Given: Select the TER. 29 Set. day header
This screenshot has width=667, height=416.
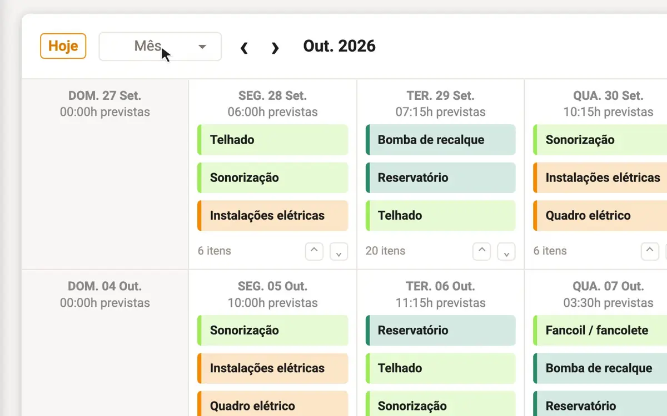Looking at the screenshot, I should click(440, 95).
